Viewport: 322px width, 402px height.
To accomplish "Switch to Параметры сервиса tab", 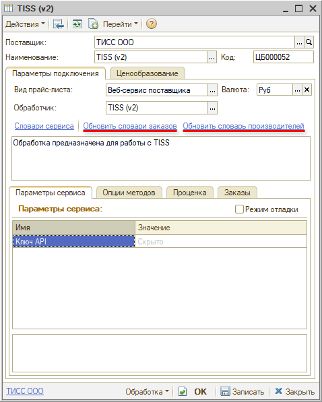I will [x=51, y=193].
